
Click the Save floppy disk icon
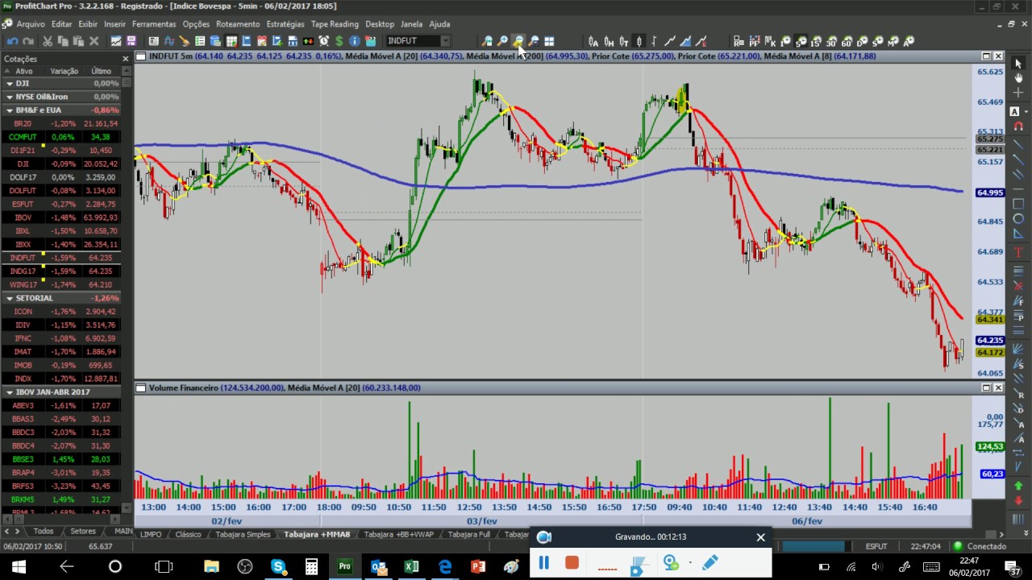tap(131, 41)
